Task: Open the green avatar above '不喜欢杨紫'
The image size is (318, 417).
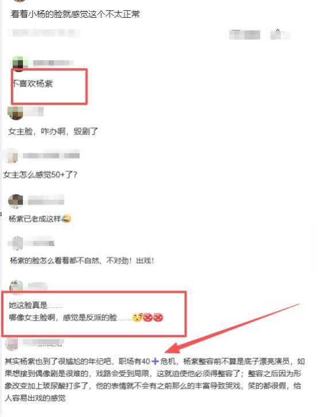Action: (20, 64)
